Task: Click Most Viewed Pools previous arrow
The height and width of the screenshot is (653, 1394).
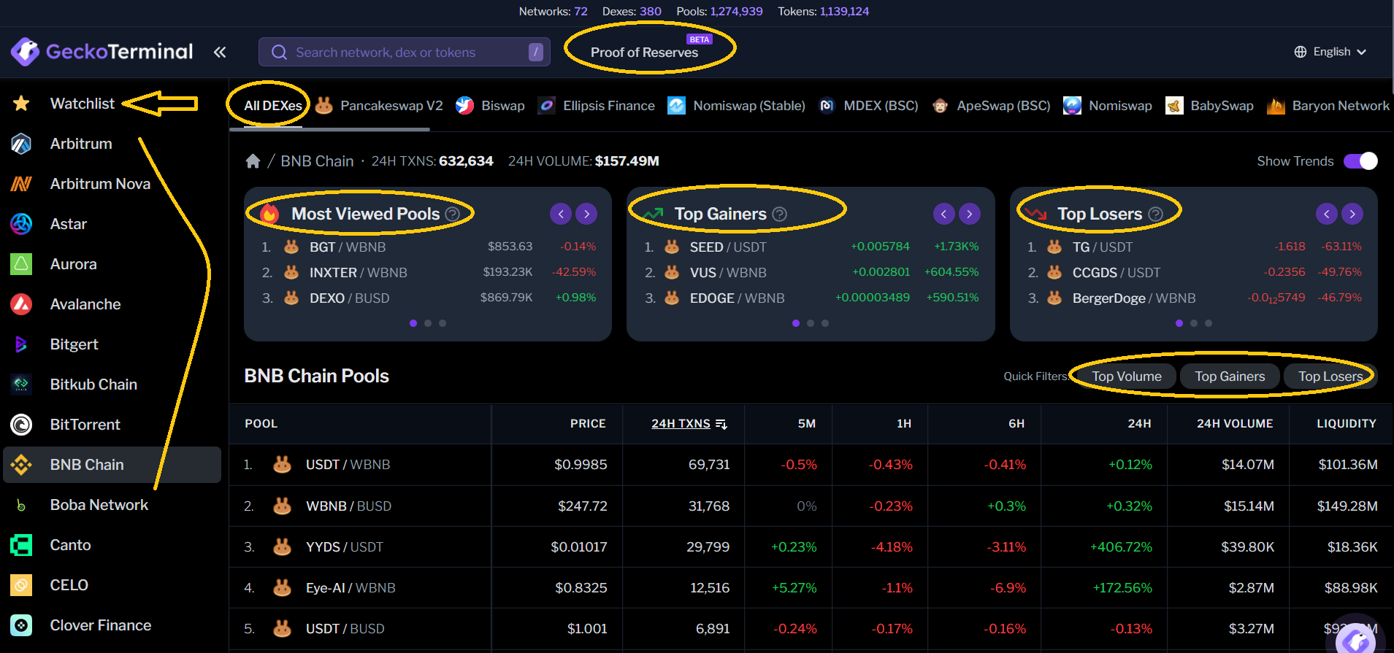Action: click(561, 214)
